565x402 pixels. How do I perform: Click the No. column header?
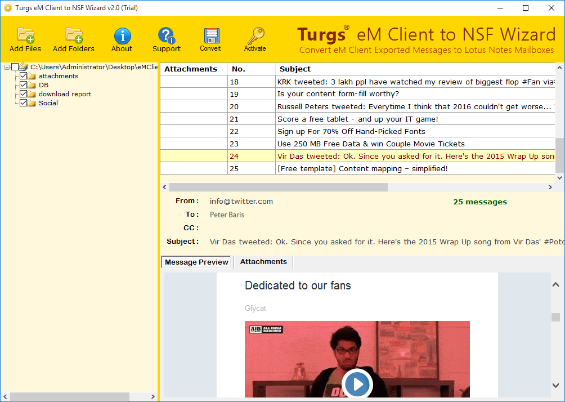[x=251, y=69]
